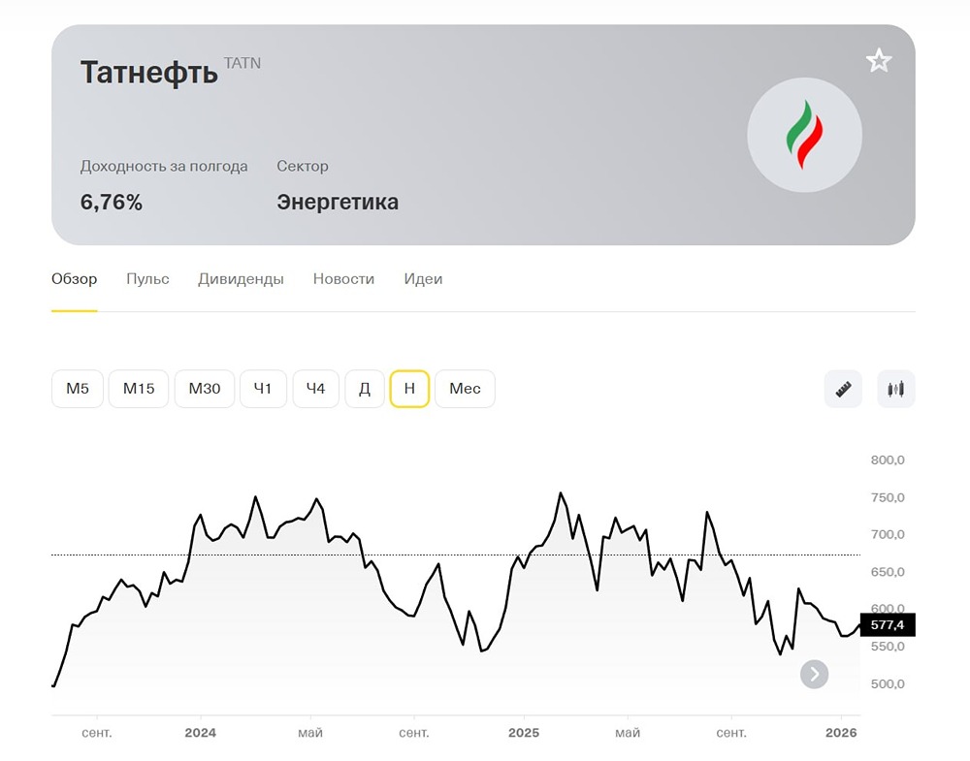
Task: Click the right chevron arrow on the chart
Action: pos(814,674)
